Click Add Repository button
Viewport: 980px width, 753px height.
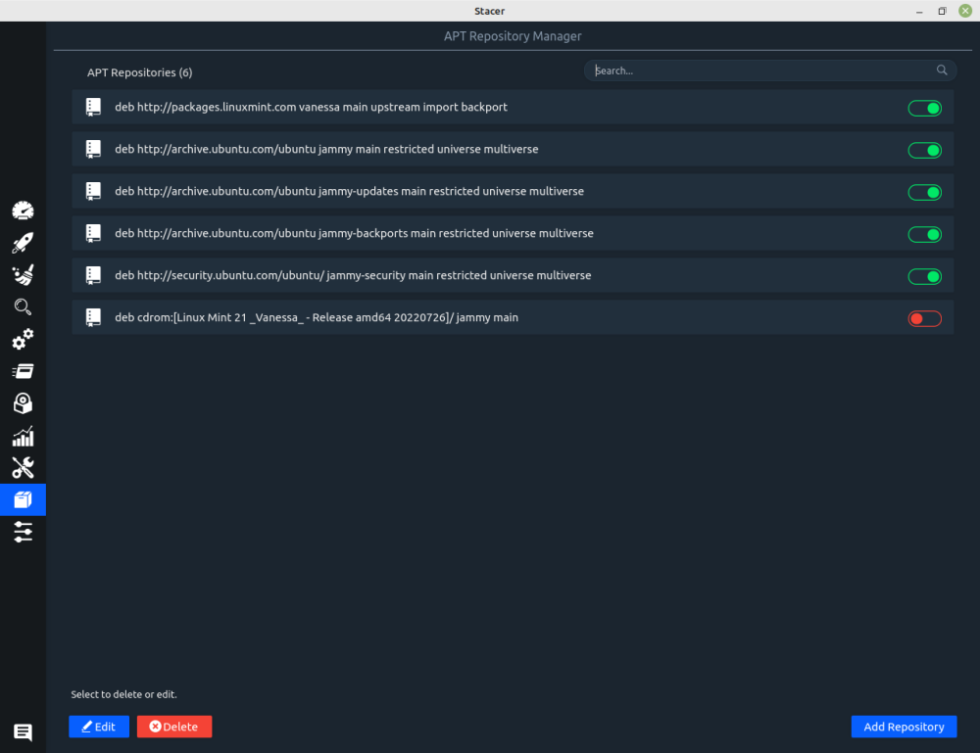coord(904,727)
